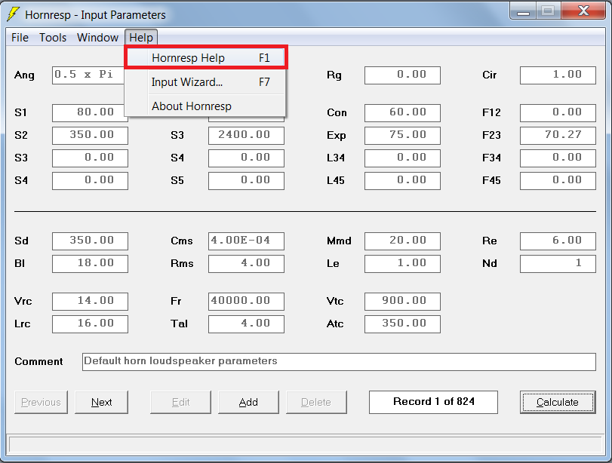Image resolution: width=612 pixels, height=463 pixels.
Task: Click the greyed Delete button
Action: 316,402
